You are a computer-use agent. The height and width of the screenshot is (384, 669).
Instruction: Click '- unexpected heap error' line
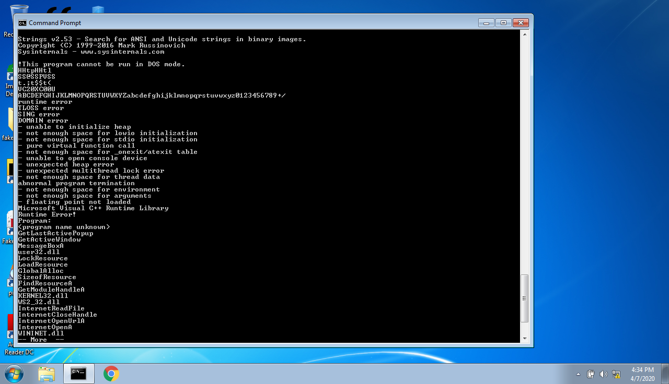pyautogui.click(x=66, y=164)
